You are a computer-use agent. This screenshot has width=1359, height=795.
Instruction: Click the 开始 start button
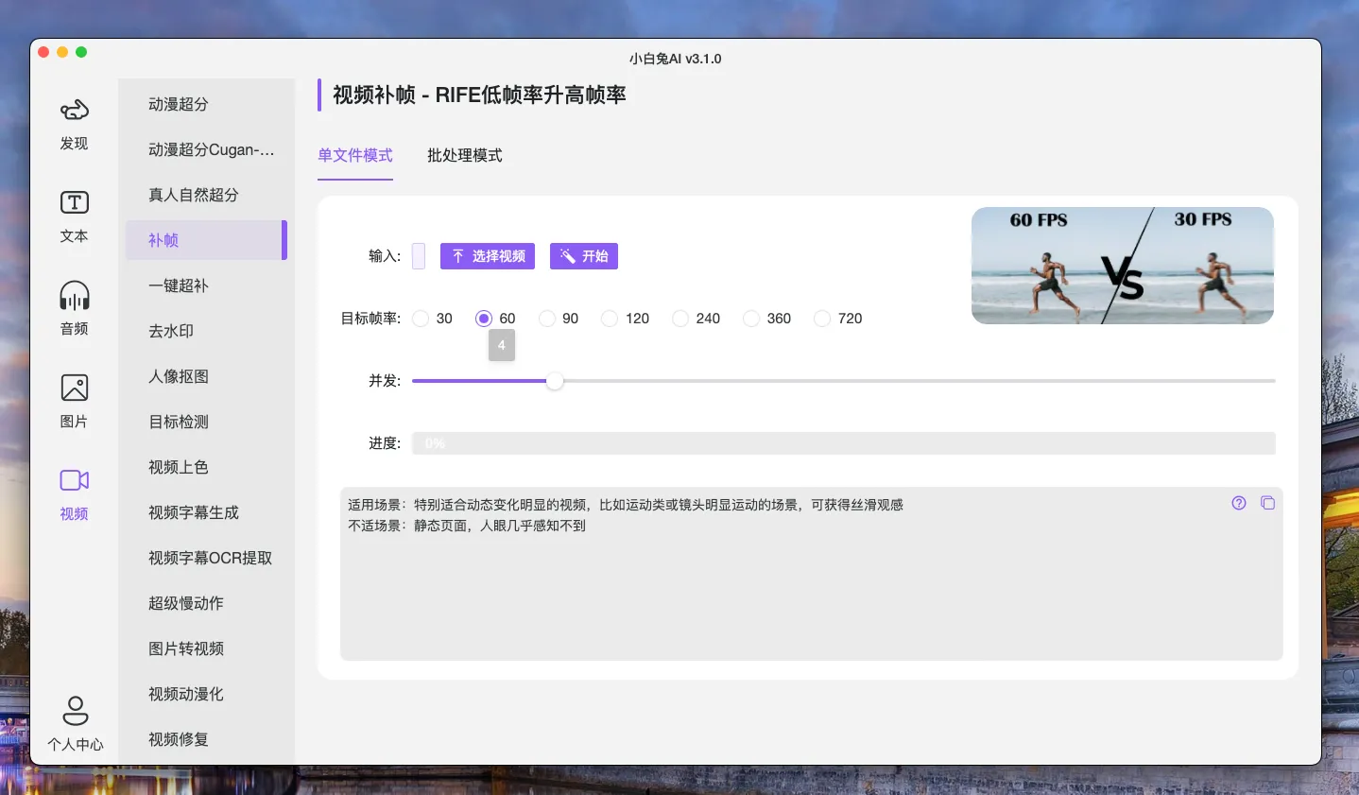pos(584,256)
